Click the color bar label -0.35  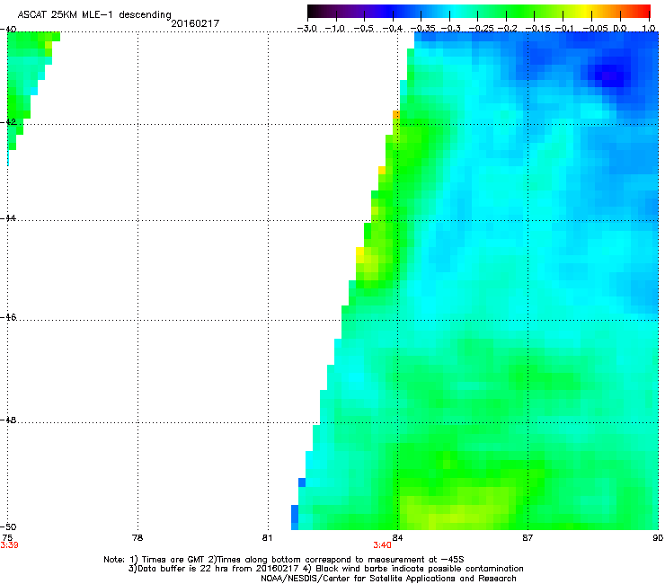tap(423, 29)
